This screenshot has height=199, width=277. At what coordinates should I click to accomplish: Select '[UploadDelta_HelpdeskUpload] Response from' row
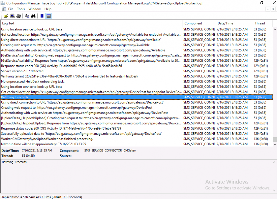tap(136, 123)
